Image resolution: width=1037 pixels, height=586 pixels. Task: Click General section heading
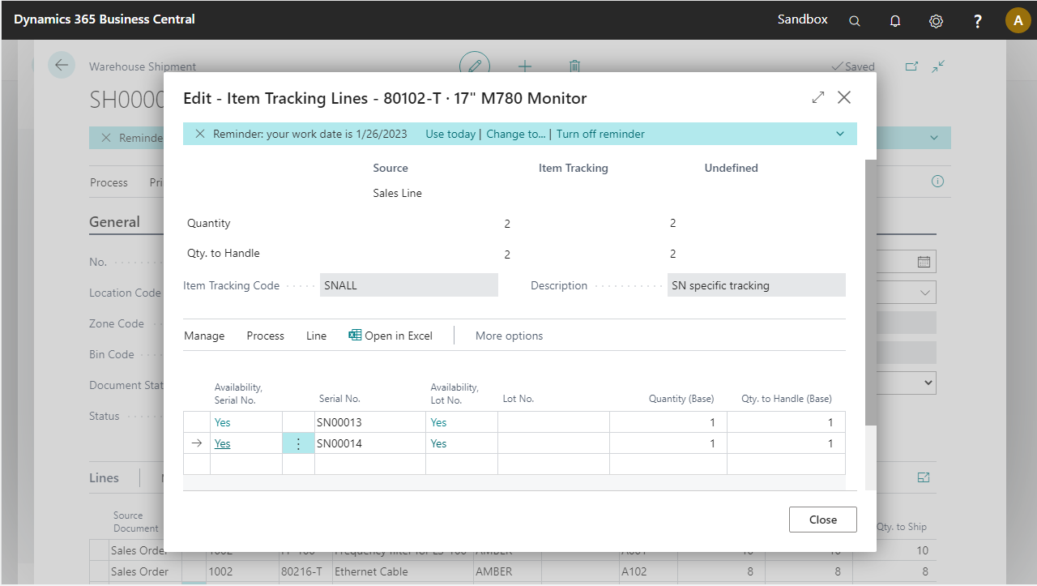(x=114, y=222)
